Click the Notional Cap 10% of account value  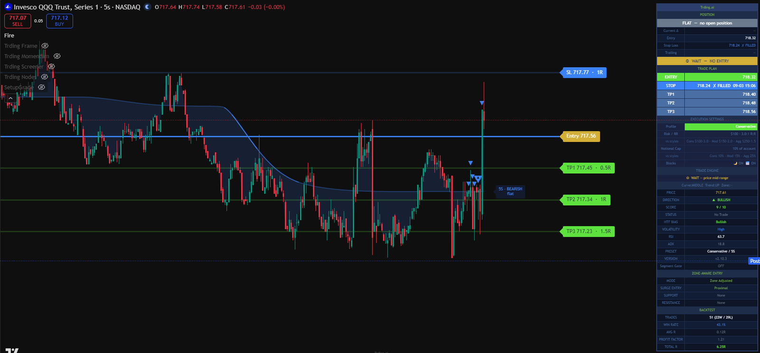(721, 149)
